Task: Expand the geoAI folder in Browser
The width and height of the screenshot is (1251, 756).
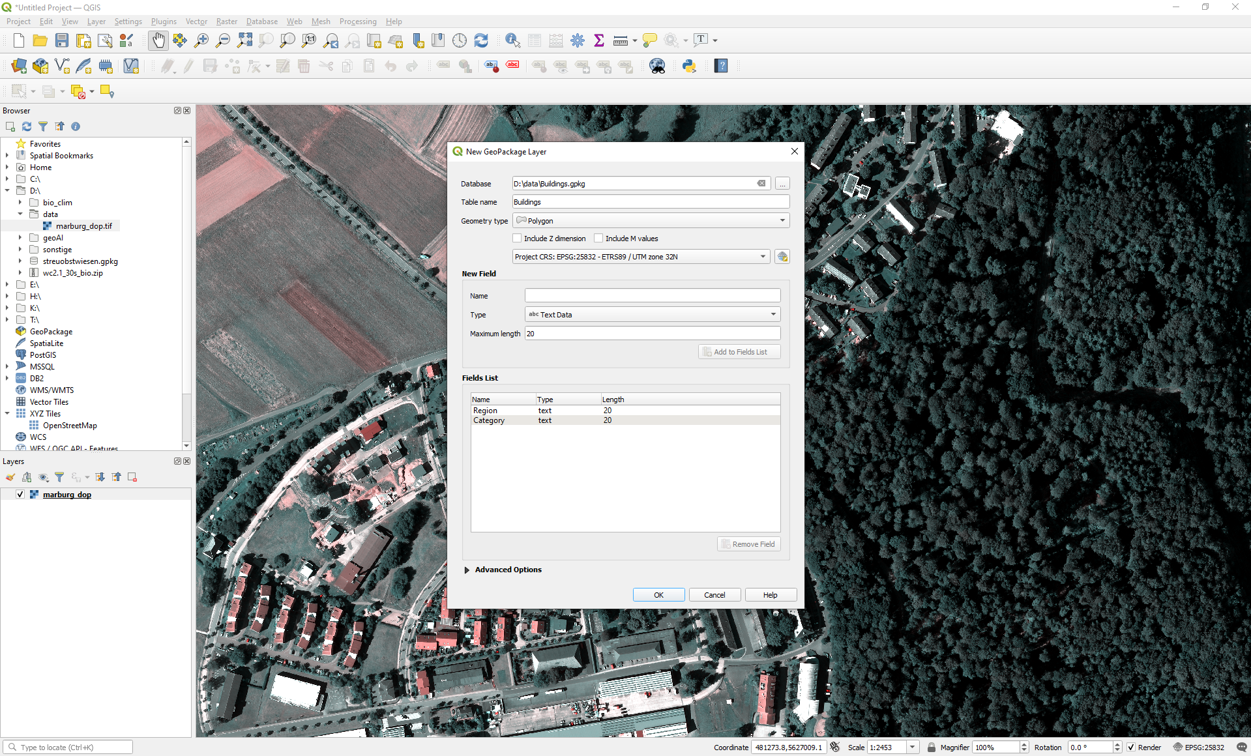Action: pos(20,238)
